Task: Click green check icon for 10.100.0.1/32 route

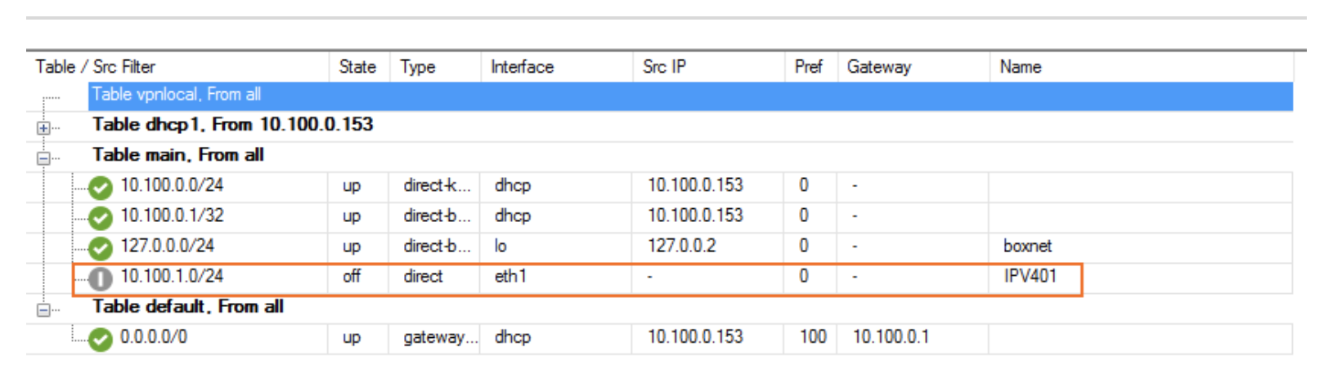Action: [101, 218]
